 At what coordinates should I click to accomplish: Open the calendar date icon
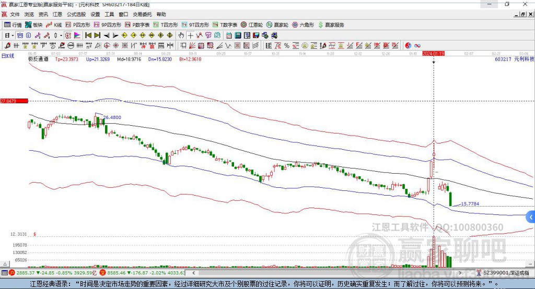click(x=229, y=35)
